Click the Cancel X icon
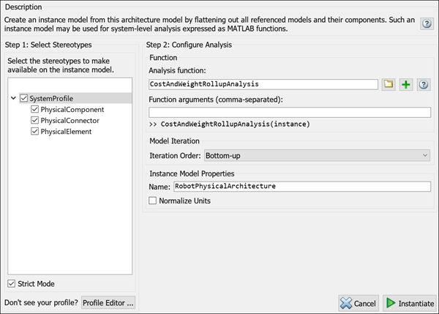The image size is (439, 314). 346,303
